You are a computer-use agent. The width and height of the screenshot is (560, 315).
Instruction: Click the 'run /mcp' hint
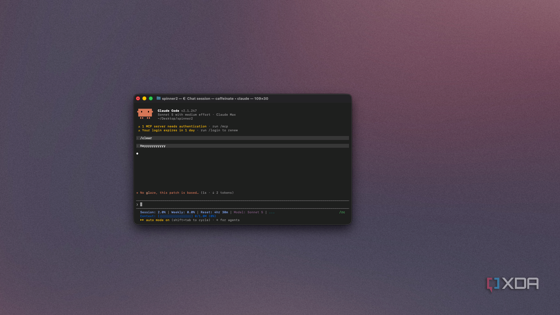tap(220, 126)
